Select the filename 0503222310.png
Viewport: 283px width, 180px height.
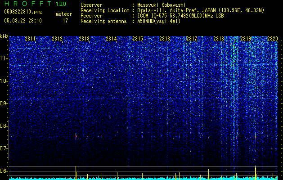pyautogui.click(x=23, y=12)
